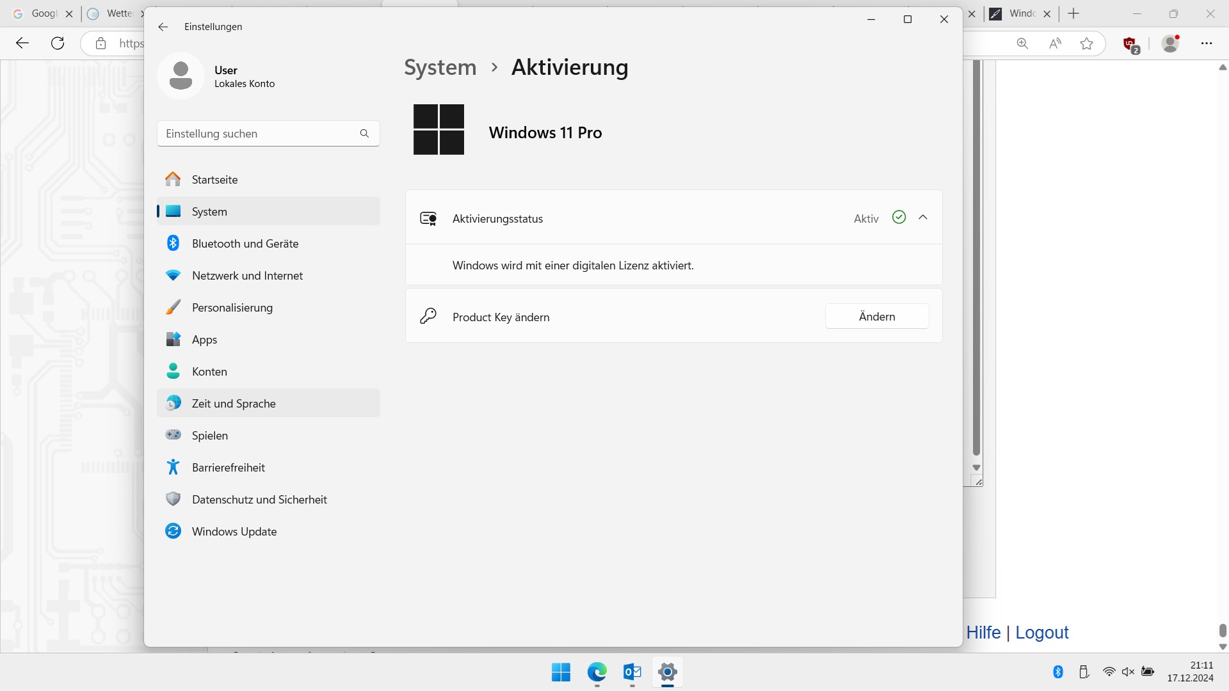Viewport: 1229px width, 691px height.
Task: Click the Startseite house icon
Action: (x=173, y=179)
